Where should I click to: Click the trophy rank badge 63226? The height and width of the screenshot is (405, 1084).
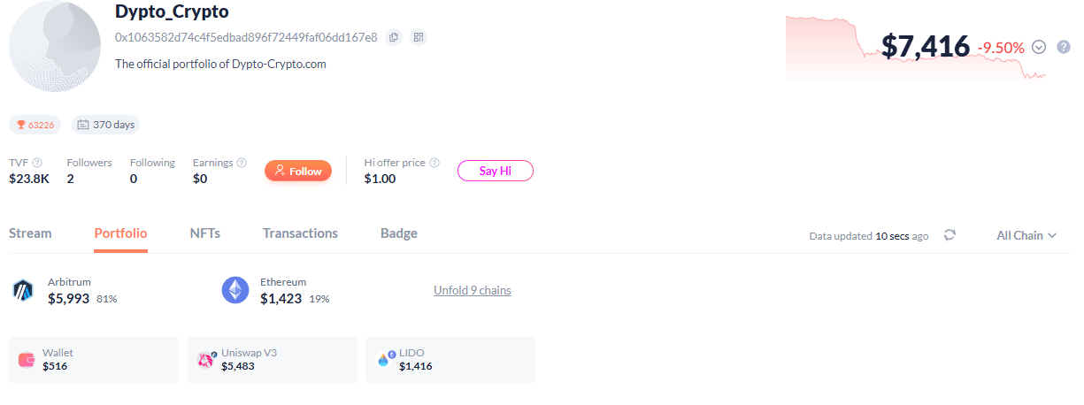pos(36,125)
